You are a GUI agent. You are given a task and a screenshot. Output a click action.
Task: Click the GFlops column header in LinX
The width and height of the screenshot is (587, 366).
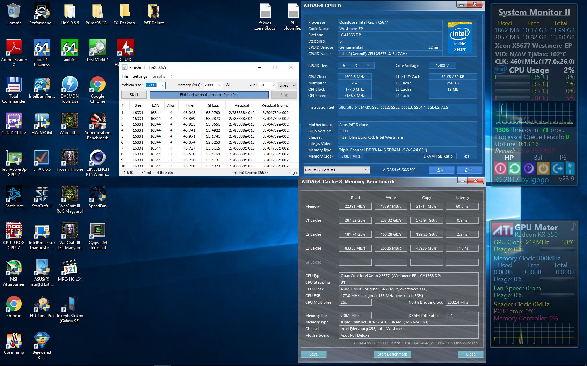click(213, 105)
